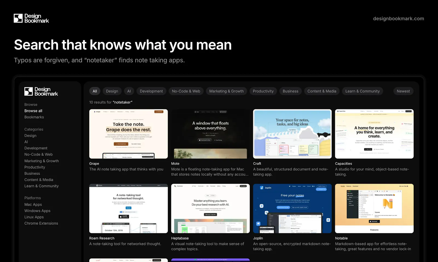The width and height of the screenshot is (438, 262).
Task: Open Productivity in the sidebar
Action: coord(35,167)
